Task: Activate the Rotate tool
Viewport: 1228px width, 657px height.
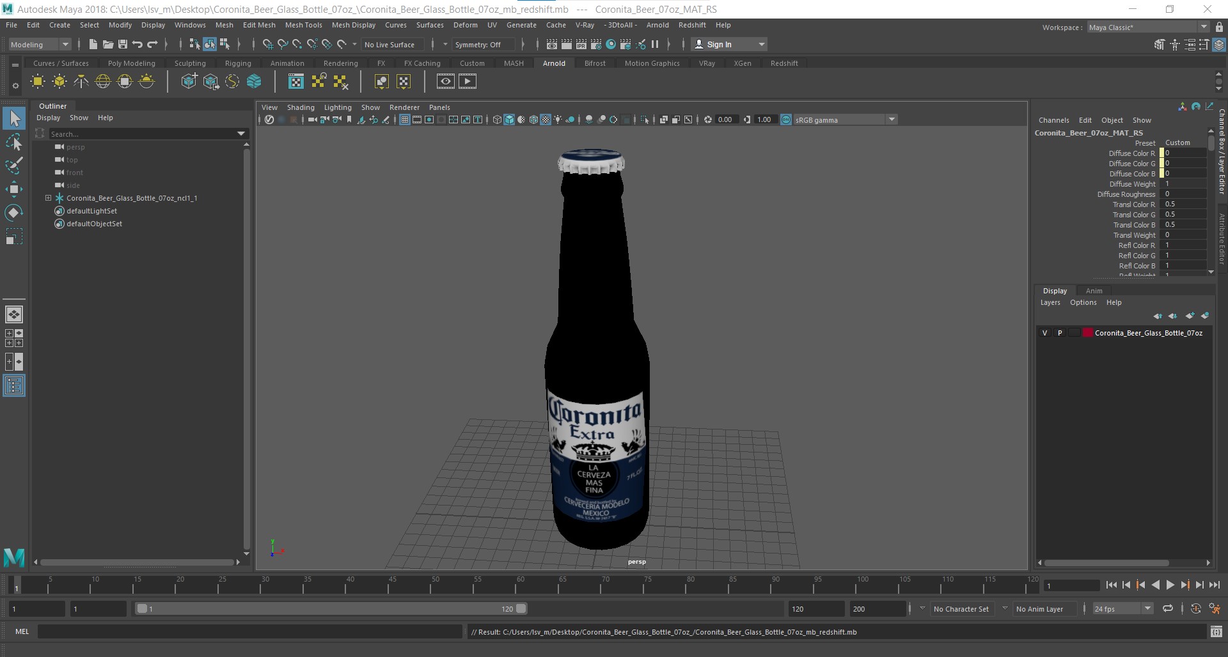Action: point(14,213)
